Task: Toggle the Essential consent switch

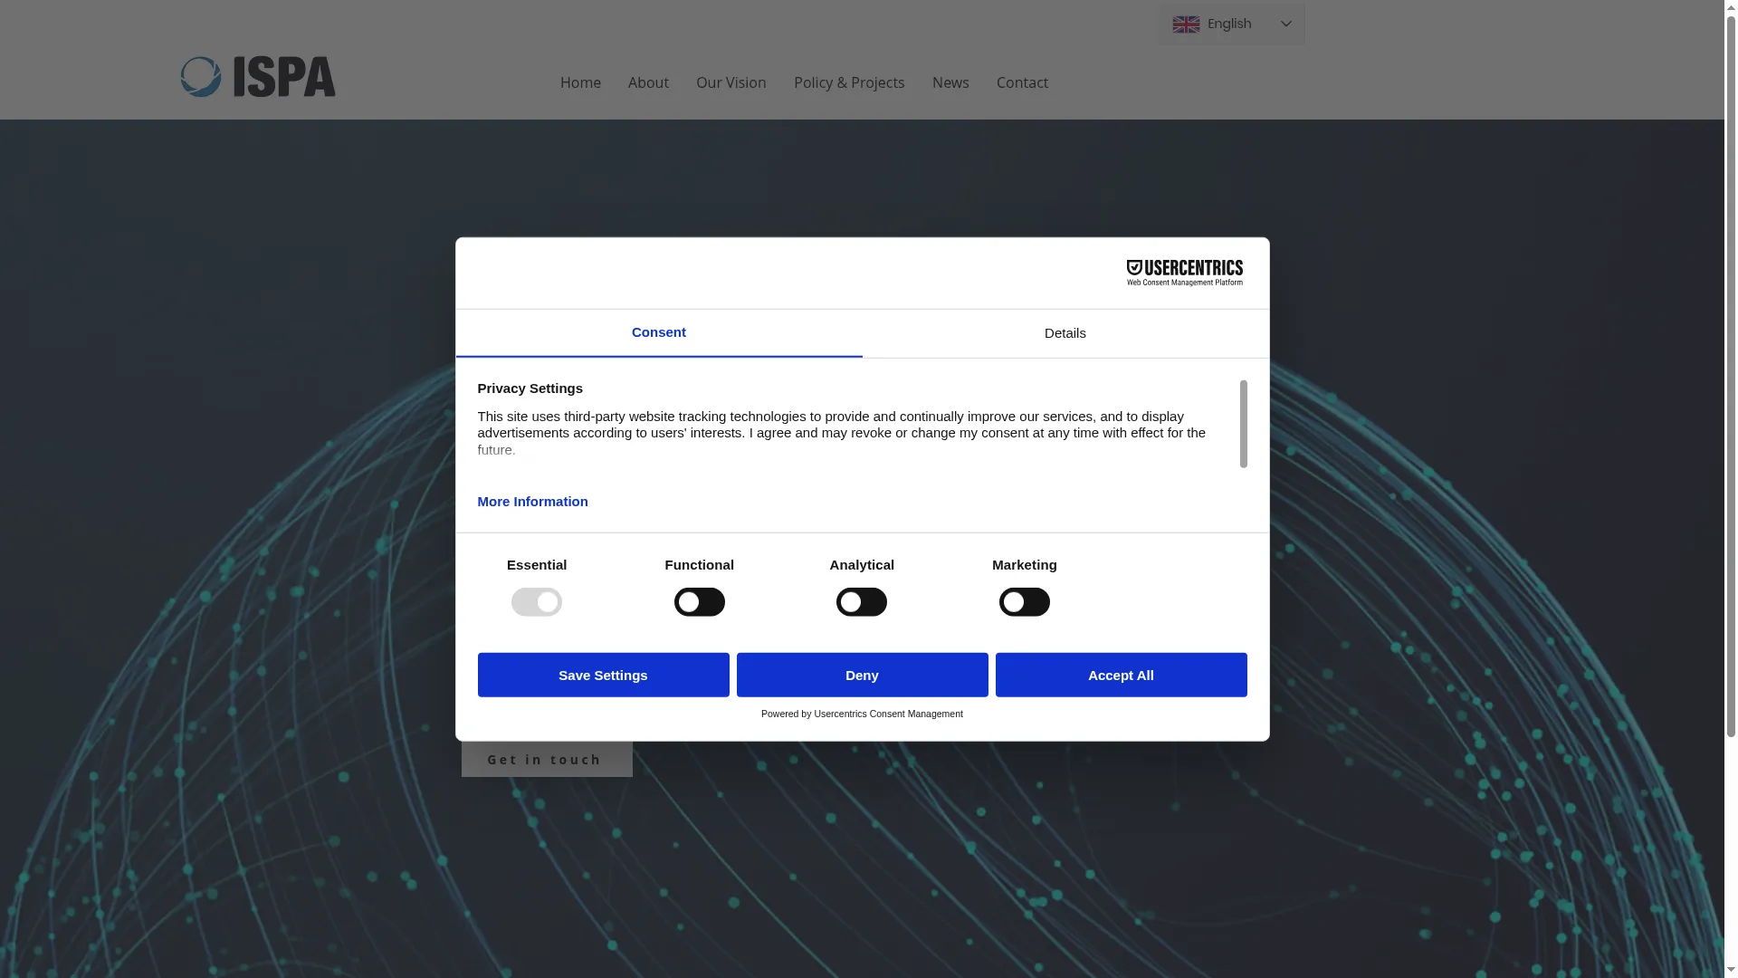Action: (537, 602)
